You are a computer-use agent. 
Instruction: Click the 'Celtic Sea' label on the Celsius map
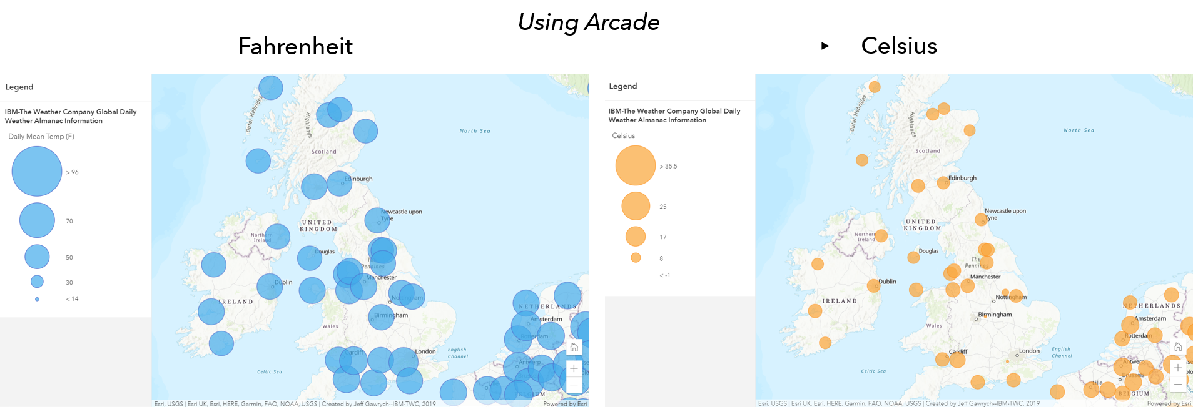tap(873, 371)
